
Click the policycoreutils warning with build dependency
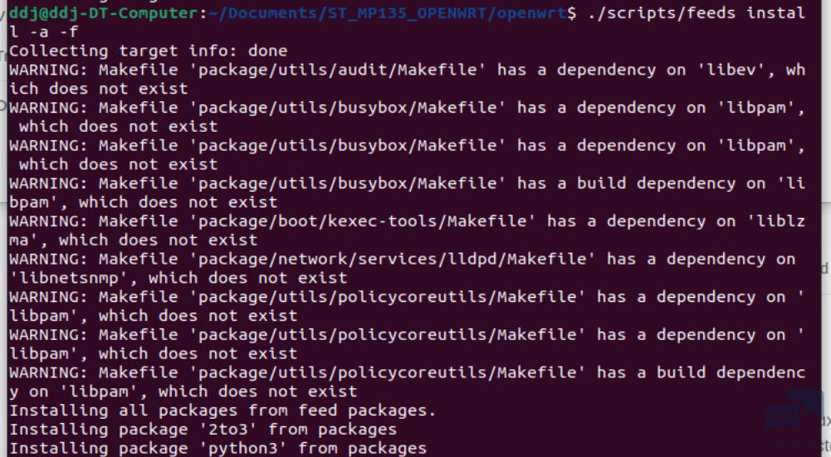(407, 382)
